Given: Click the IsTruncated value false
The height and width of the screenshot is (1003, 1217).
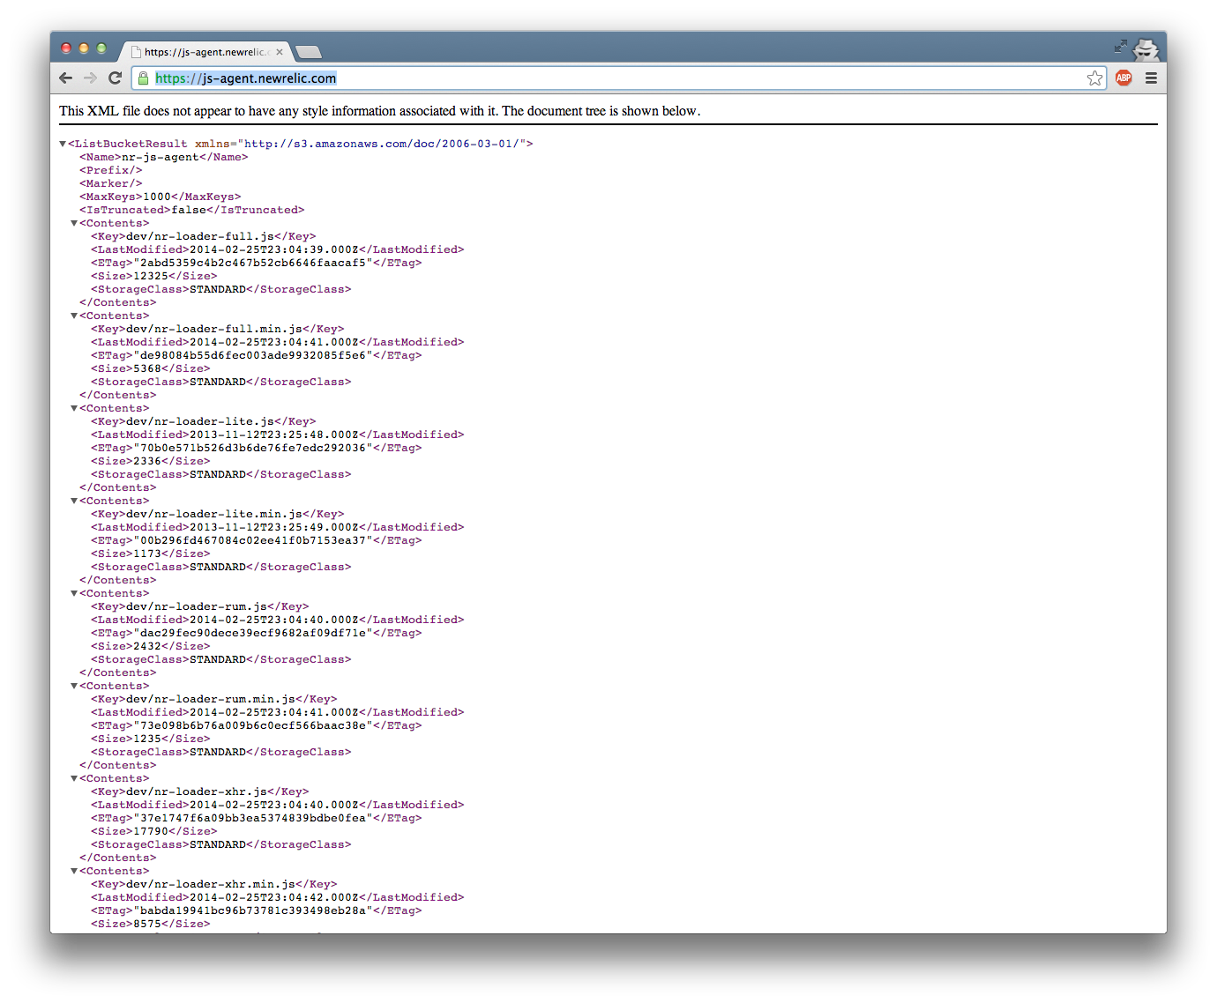Looking at the screenshot, I should point(189,210).
